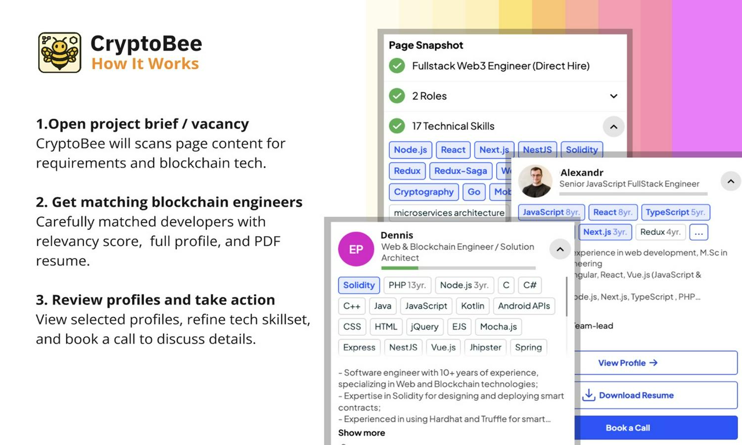Click the Fullstack Web3 Engineer (Direct Hire) title
The height and width of the screenshot is (445, 742).
point(501,66)
